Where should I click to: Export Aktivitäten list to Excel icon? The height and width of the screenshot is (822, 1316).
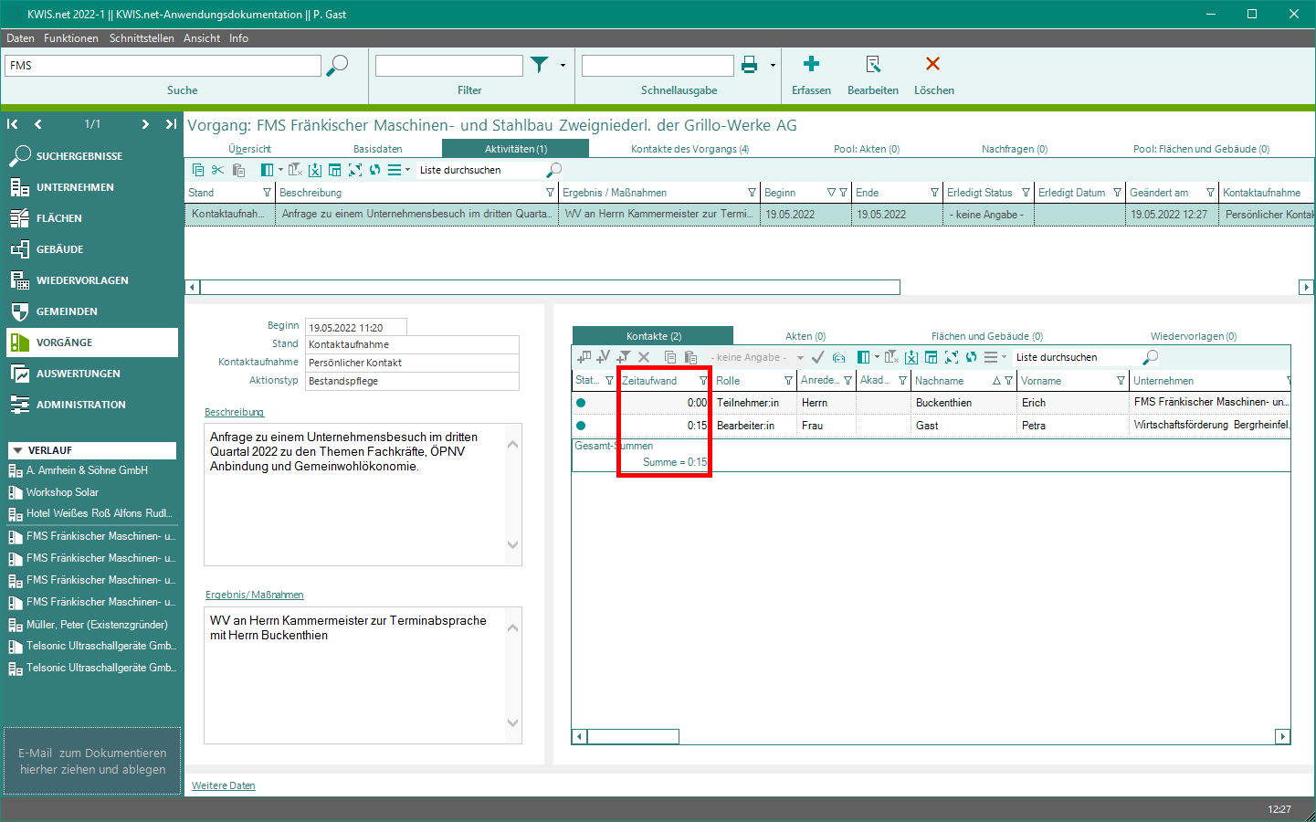coord(315,170)
